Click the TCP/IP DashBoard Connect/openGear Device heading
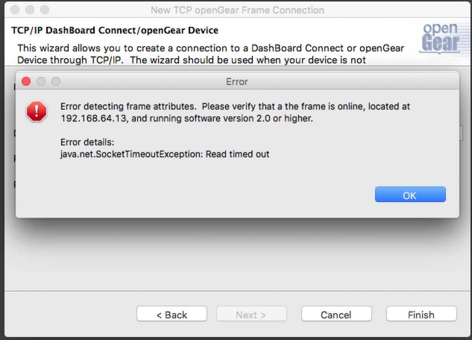This screenshot has height=340, width=472. pyautogui.click(x=115, y=30)
